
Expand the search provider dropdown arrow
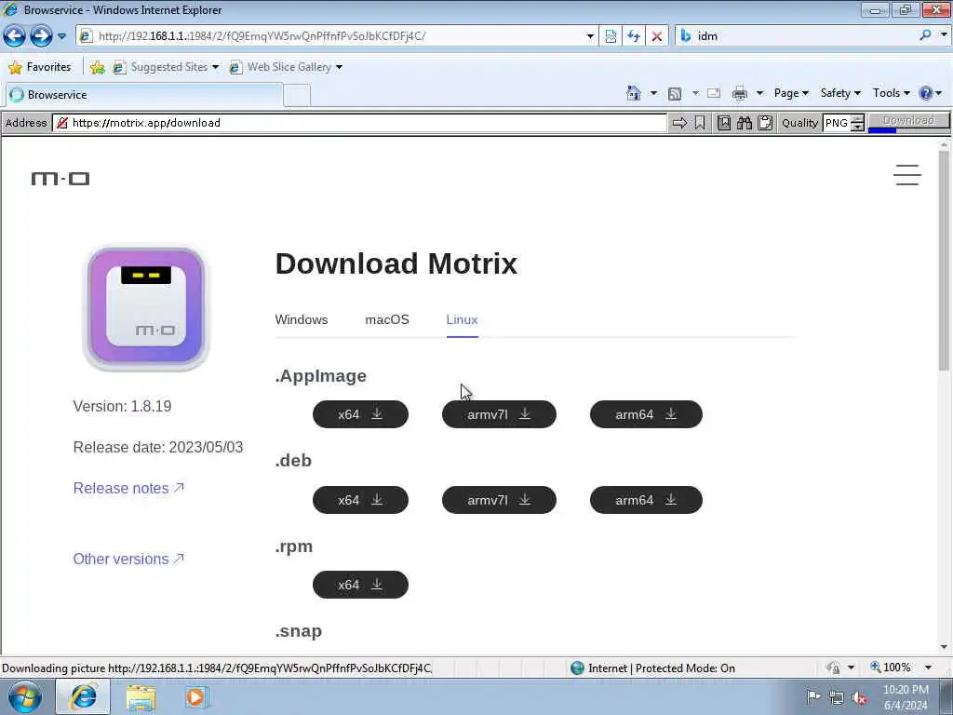(944, 35)
